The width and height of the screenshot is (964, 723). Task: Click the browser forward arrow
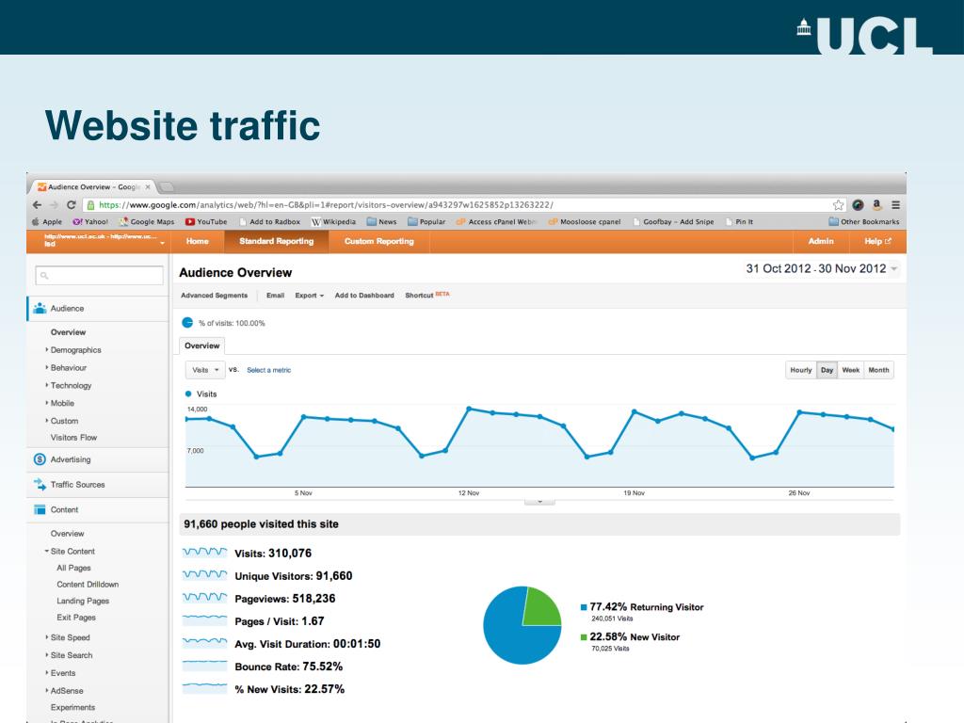tap(54, 204)
